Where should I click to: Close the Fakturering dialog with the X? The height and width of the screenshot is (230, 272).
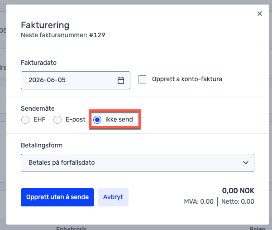(x=259, y=14)
